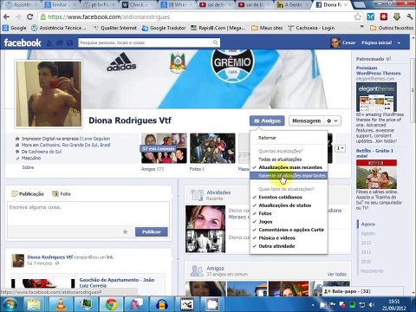Uncheck Música e vídeos
Image resolution: width=416 pixels, height=312 pixels.
276,238
